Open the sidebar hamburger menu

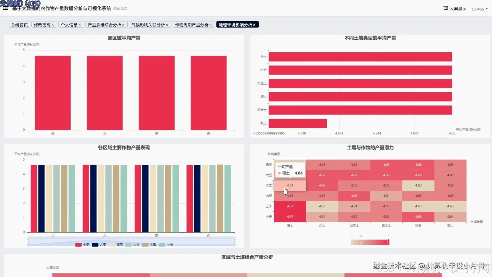pos(5,8)
